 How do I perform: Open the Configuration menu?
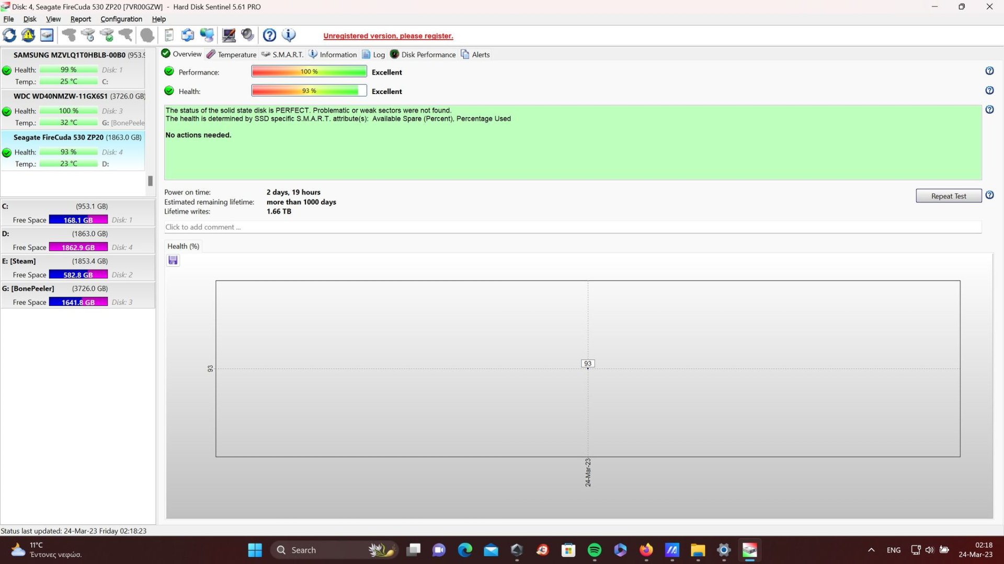coord(121,19)
